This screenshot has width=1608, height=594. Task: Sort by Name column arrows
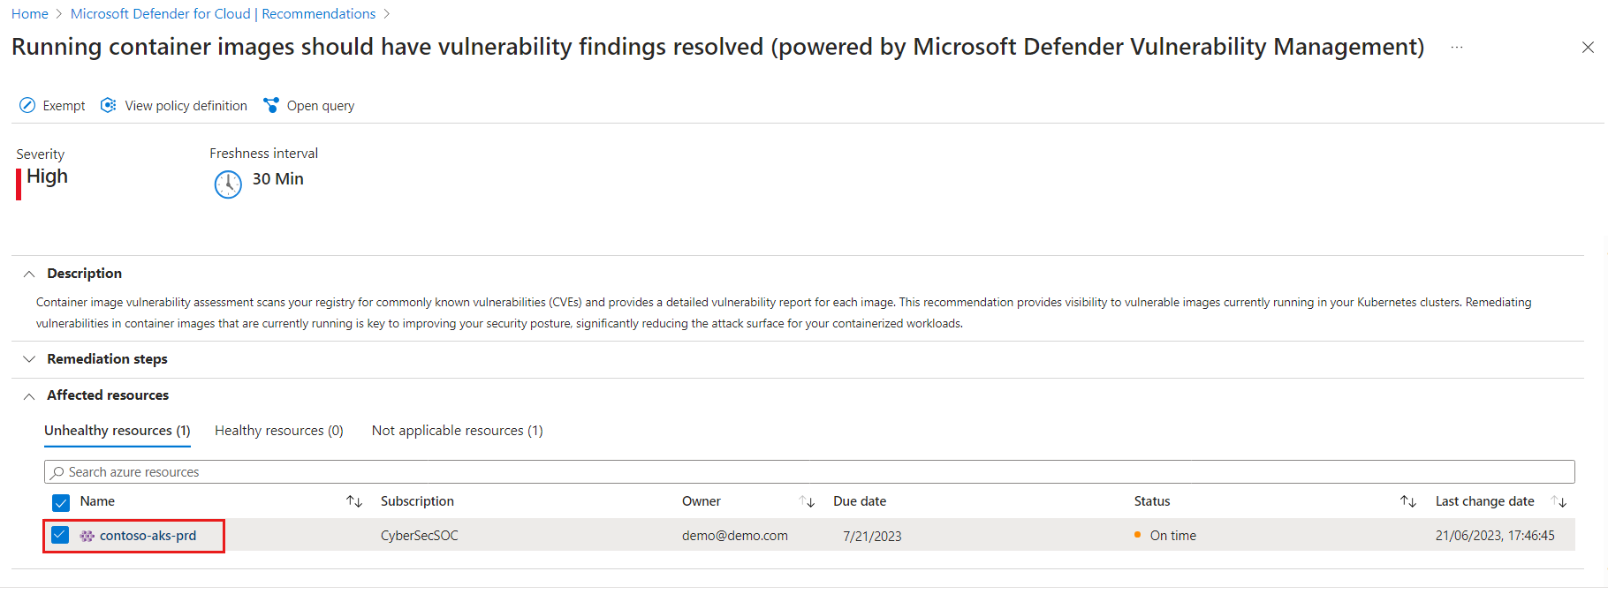tap(354, 501)
